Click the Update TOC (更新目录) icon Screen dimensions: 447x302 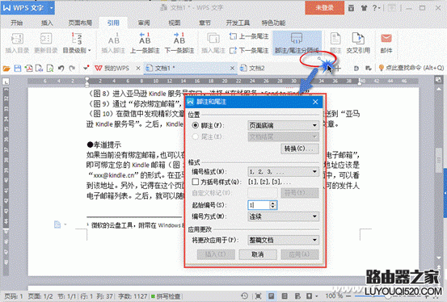pos(45,39)
